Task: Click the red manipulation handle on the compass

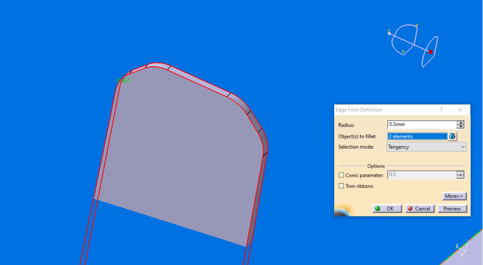Action: pos(430,53)
